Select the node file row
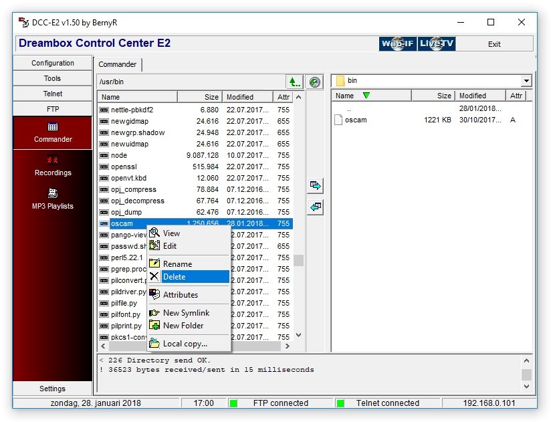 click(x=195, y=155)
